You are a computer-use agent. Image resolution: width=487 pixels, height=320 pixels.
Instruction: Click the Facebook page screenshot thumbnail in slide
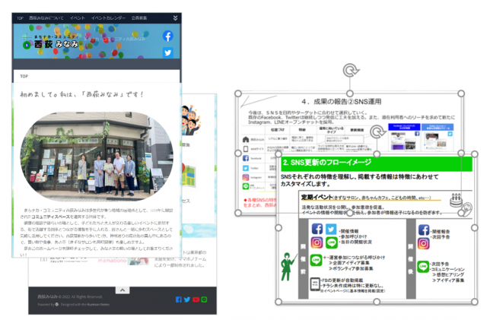tap(404, 137)
